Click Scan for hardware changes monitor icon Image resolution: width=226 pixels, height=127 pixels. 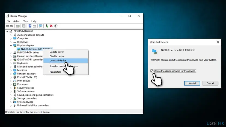(x=41, y=26)
